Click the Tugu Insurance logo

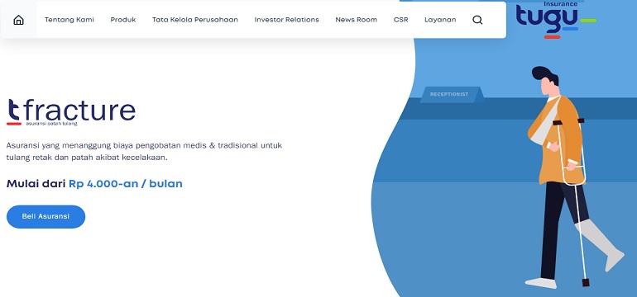coord(556,20)
